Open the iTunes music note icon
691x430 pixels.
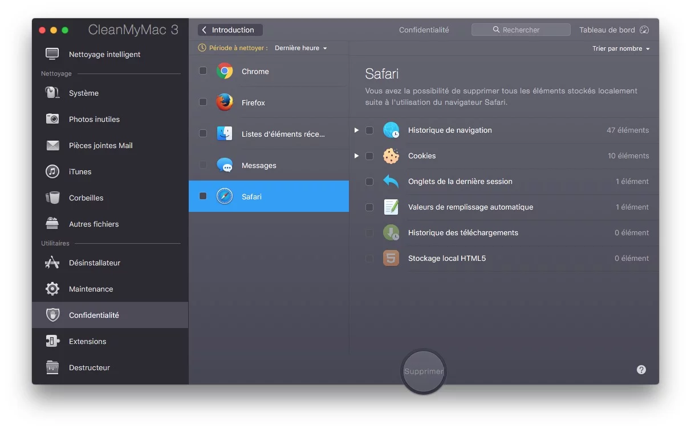[x=52, y=171]
